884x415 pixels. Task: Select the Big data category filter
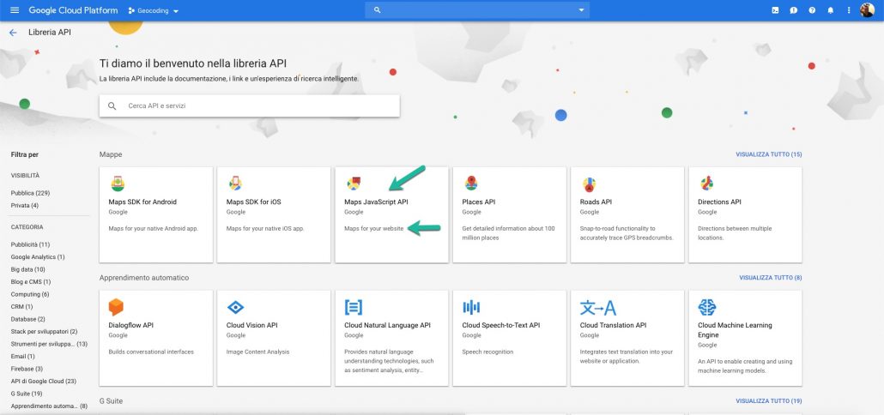click(27, 269)
